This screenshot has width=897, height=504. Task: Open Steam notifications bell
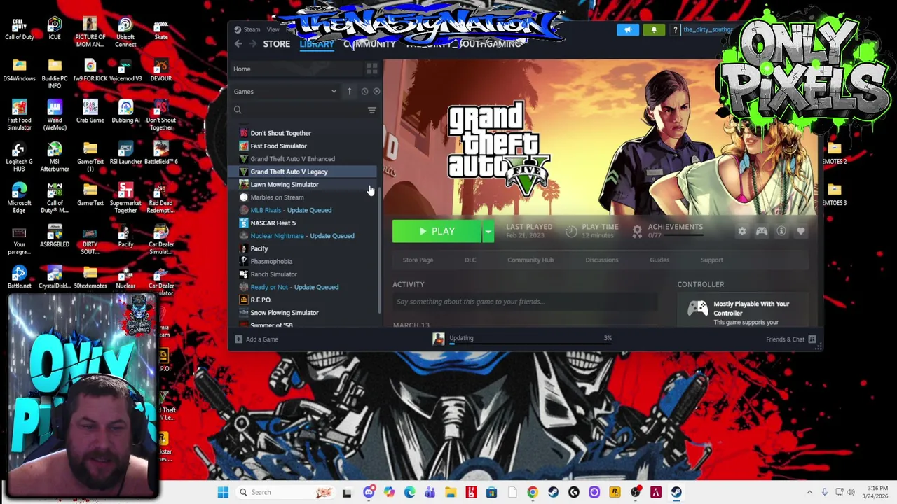pos(654,29)
